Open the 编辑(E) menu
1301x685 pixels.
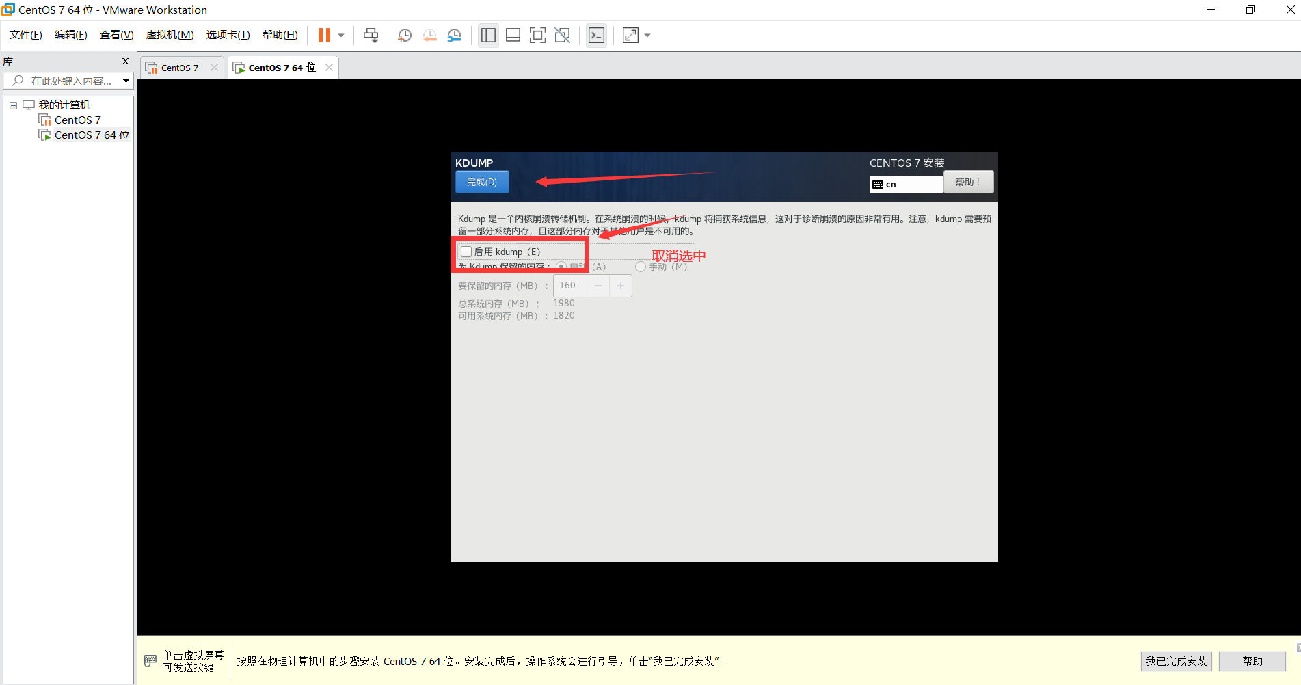tap(71, 35)
